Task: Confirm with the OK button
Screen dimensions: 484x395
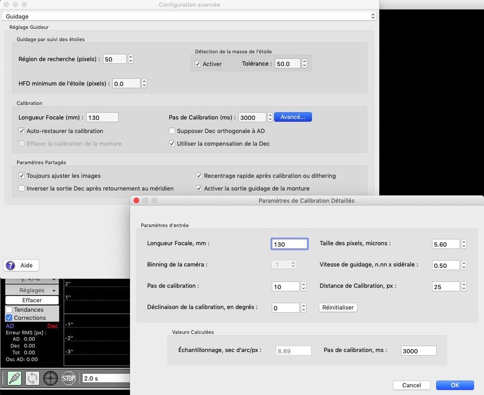Action: pos(455,385)
